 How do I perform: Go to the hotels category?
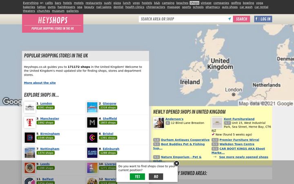click(x=67, y=3)
